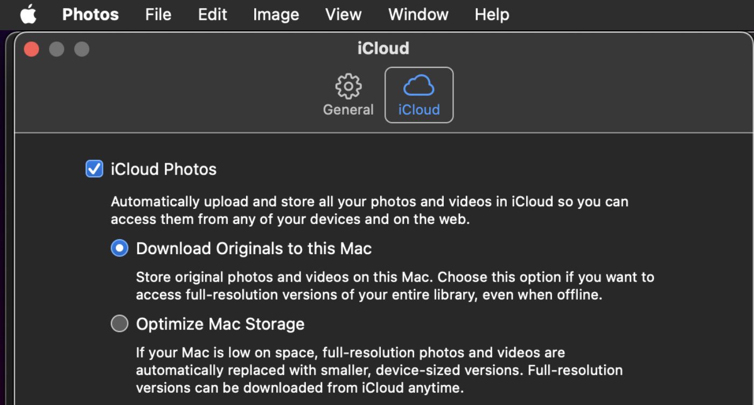Switch to General settings gear tab
Screen dimensions: 754x405
tap(348, 95)
